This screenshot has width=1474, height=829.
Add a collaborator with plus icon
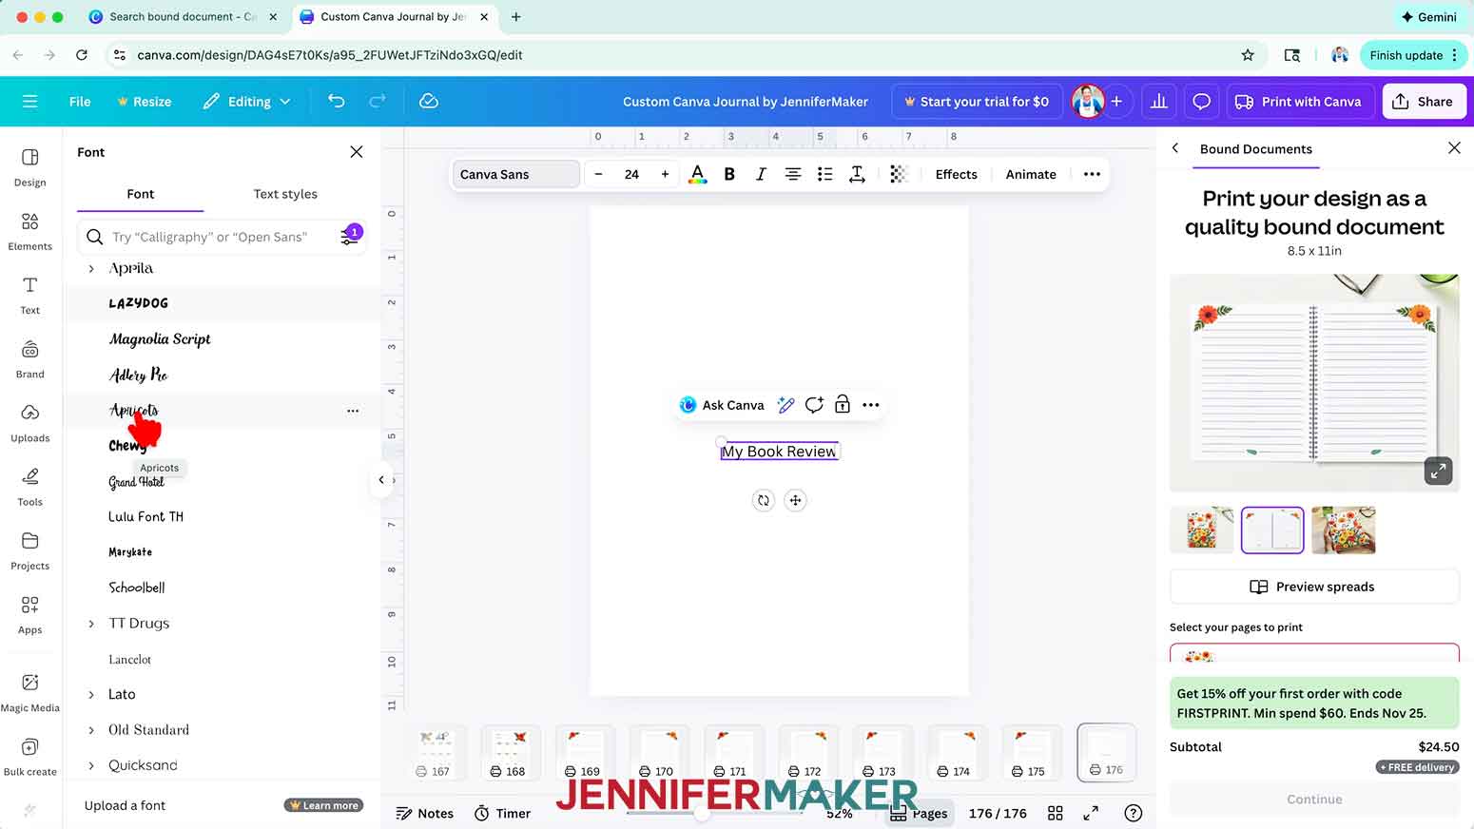(1116, 101)
